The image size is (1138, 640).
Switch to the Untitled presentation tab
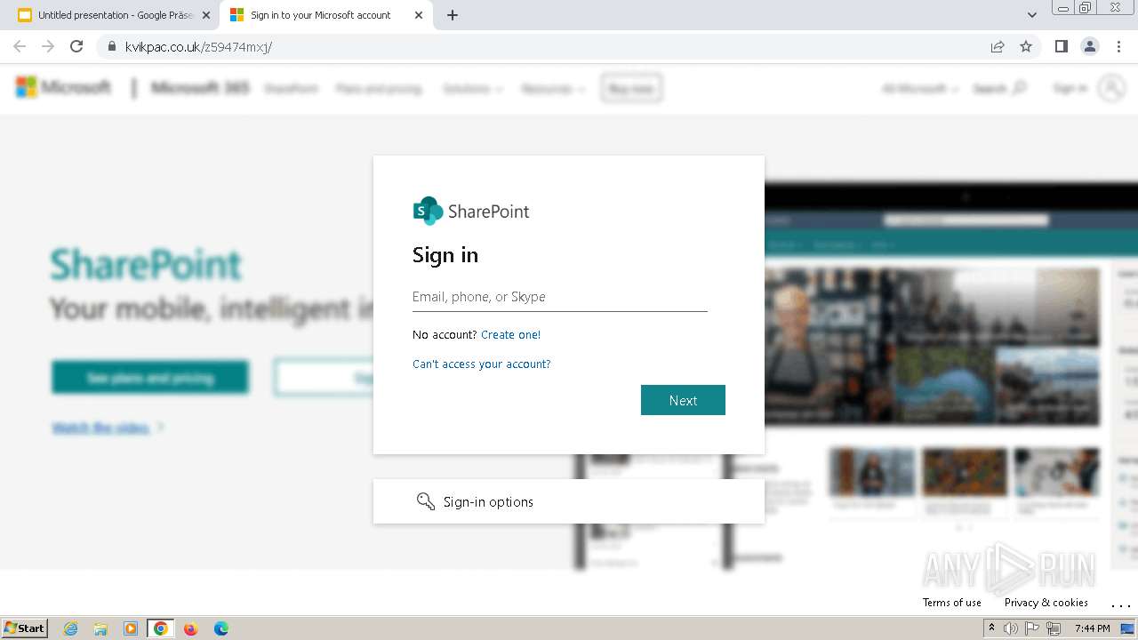point(114,15)
